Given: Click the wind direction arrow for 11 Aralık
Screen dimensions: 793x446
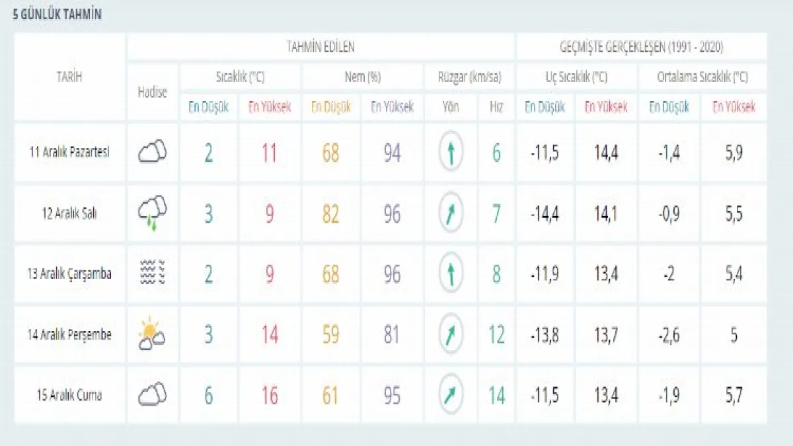Looking at the screenshot, I should [451, 153].
